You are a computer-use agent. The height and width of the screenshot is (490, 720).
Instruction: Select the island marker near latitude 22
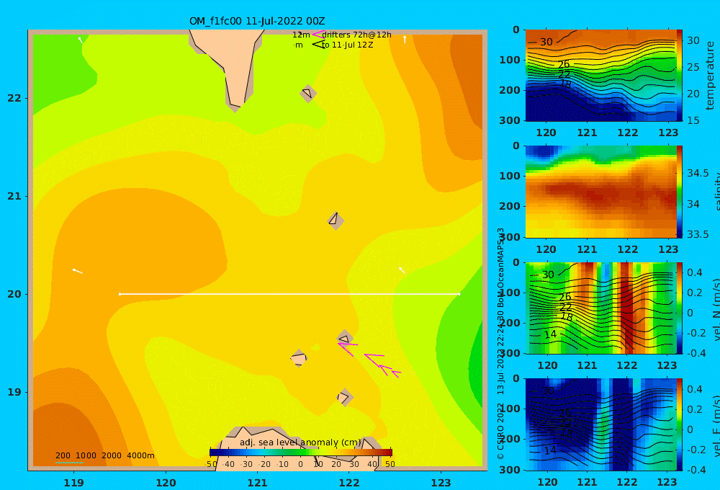coord(308,93)
